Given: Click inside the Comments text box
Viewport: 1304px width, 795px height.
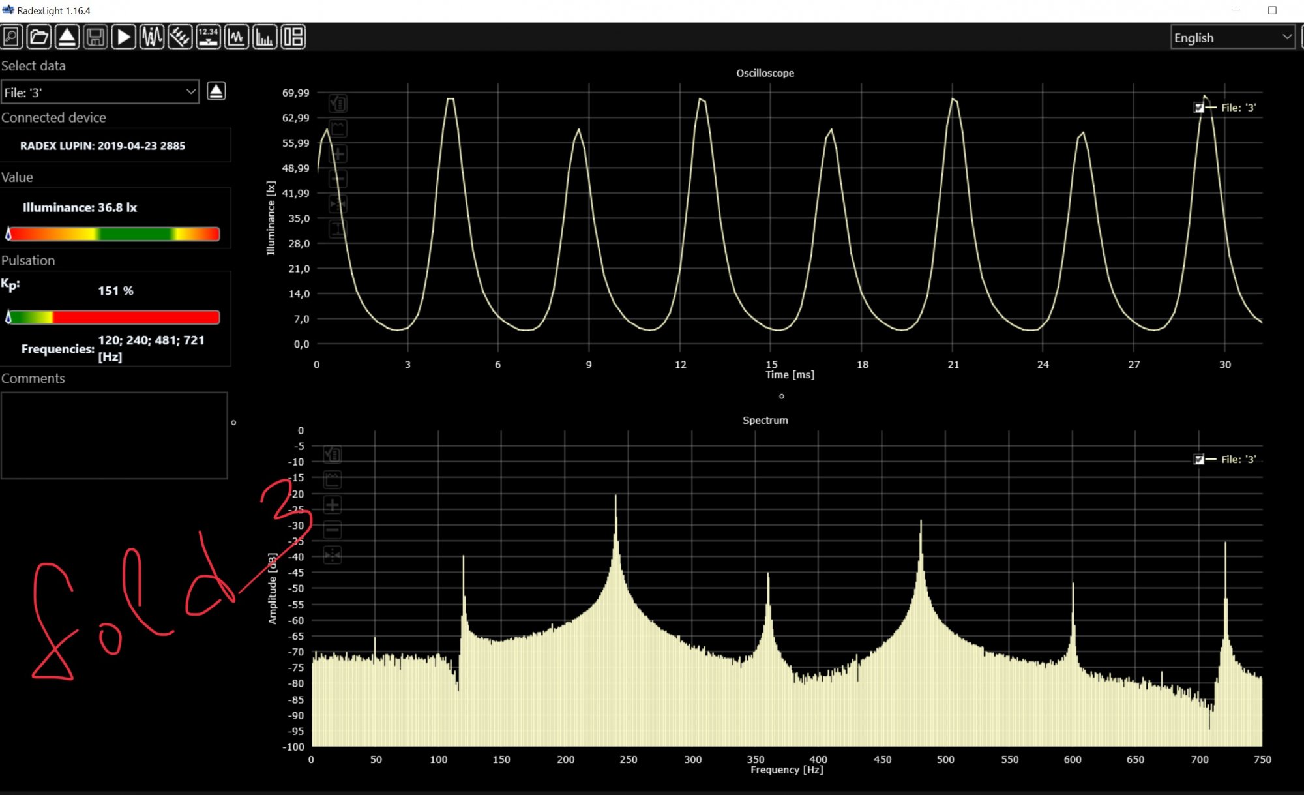Looking at the screenshot, I should tap(114, 435).
